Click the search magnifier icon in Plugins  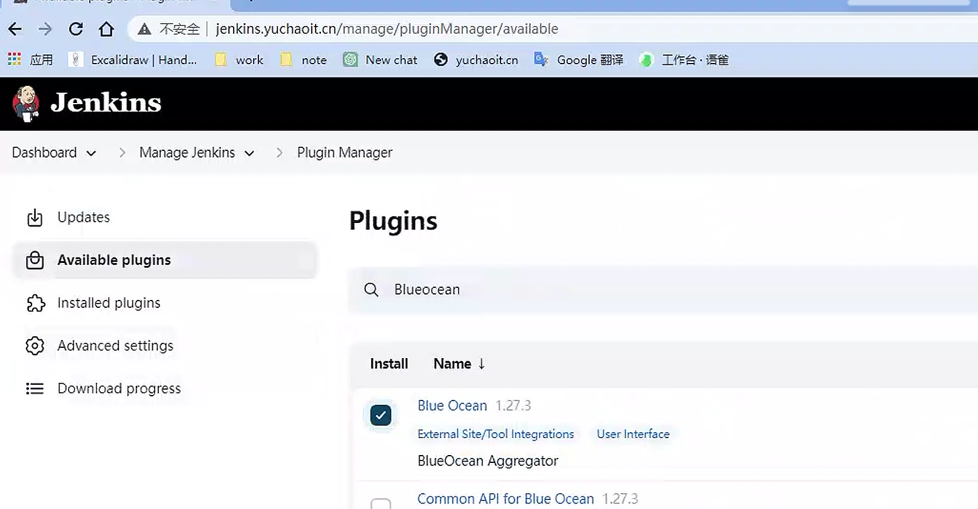(371, 290)
